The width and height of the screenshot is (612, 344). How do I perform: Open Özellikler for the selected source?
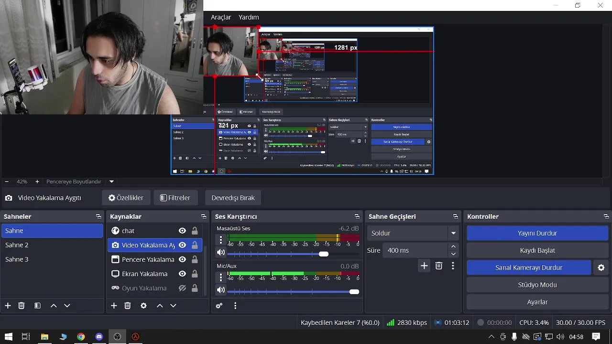126,198
